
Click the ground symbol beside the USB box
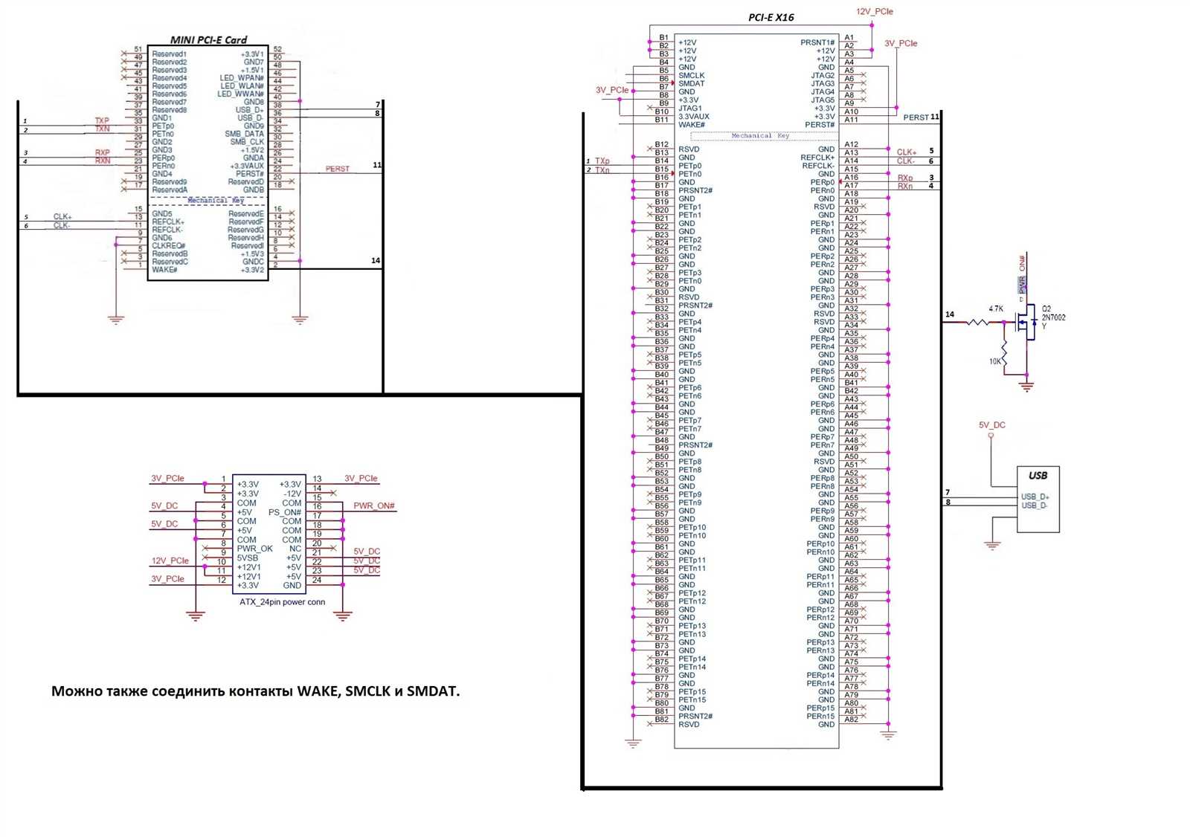pos(992,545)
